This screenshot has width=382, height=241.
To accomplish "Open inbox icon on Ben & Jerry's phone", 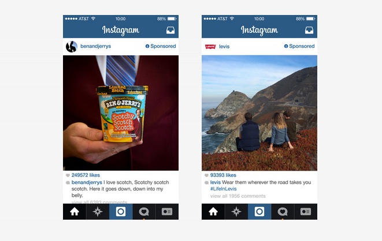I will [170, 31].
